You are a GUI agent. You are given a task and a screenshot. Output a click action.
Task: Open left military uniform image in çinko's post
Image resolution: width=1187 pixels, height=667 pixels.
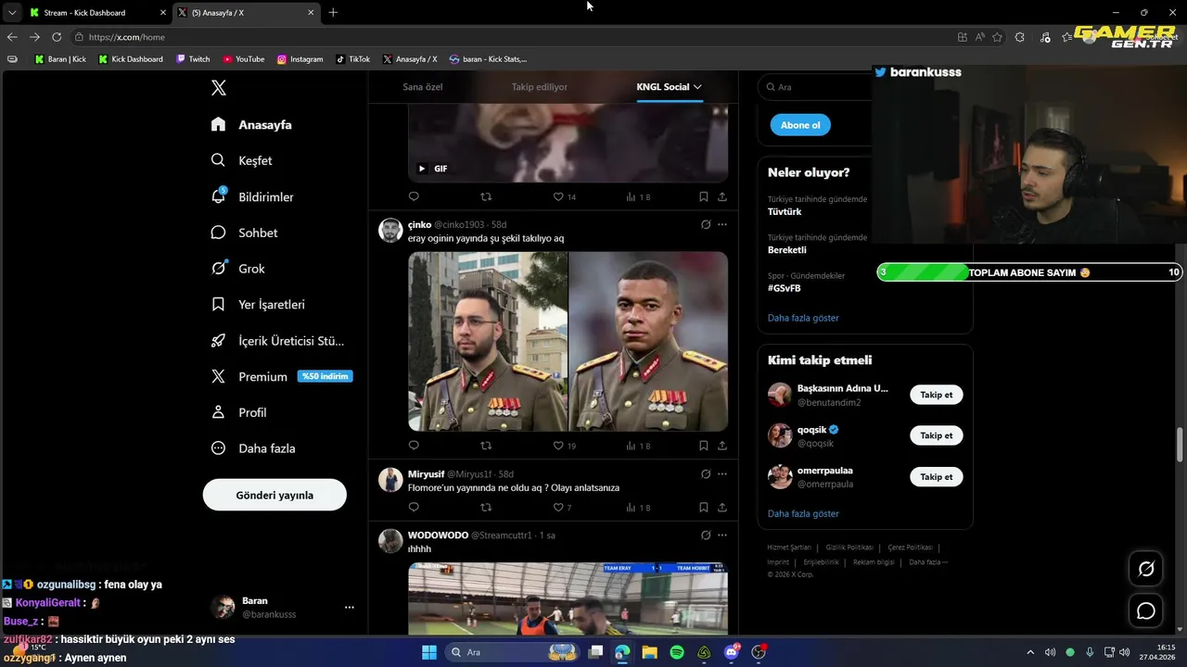488,342
